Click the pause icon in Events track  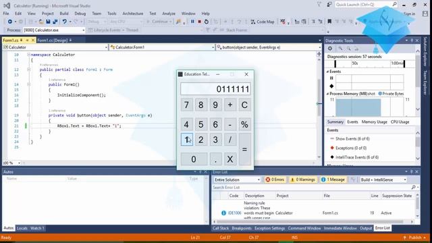coord(331,78)
